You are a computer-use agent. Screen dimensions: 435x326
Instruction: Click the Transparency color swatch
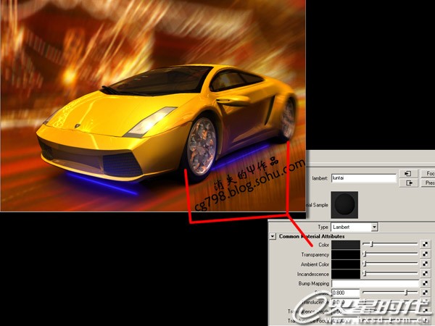(x=345, y=255)
